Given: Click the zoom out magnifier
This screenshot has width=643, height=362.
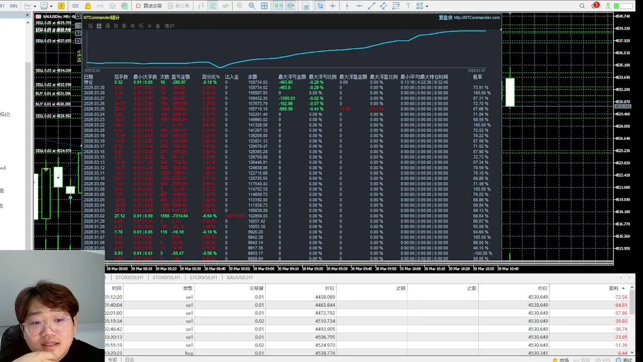Looking at the screenshot, I should coord(252,6).
